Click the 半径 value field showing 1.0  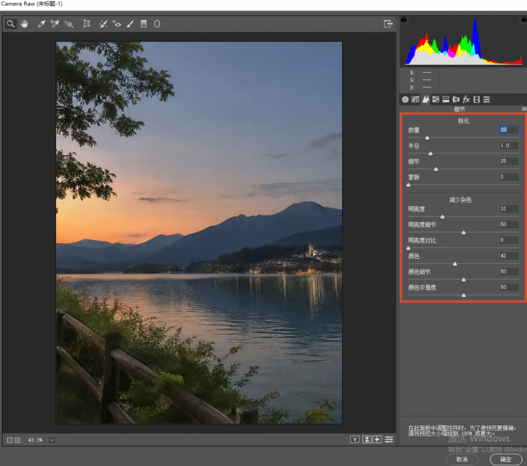coord(509,145)
